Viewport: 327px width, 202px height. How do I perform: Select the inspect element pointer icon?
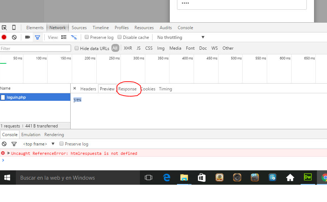click(4, 28)
